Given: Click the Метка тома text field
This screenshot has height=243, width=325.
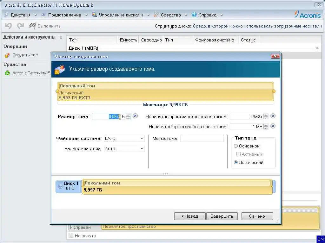Looking at the screenshot, I should (202, 138).
